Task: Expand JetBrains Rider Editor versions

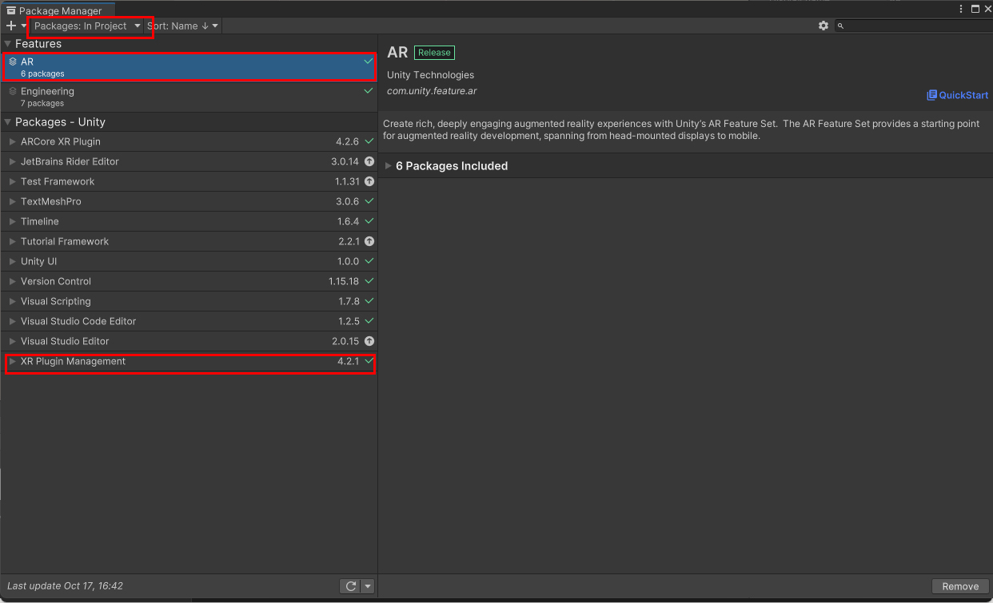Action: click(x=12, y=161)
